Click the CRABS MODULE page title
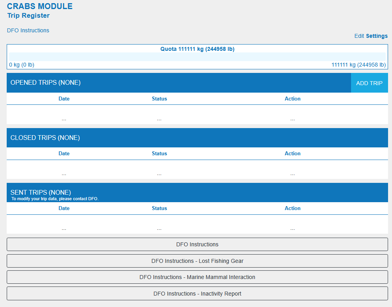 40,6
